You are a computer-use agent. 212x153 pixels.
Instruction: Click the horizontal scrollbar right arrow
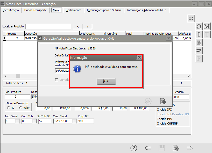189,76
